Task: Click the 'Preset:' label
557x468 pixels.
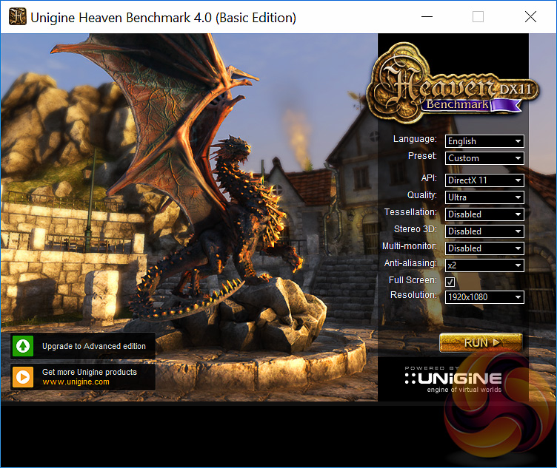Action: point(422,156)
